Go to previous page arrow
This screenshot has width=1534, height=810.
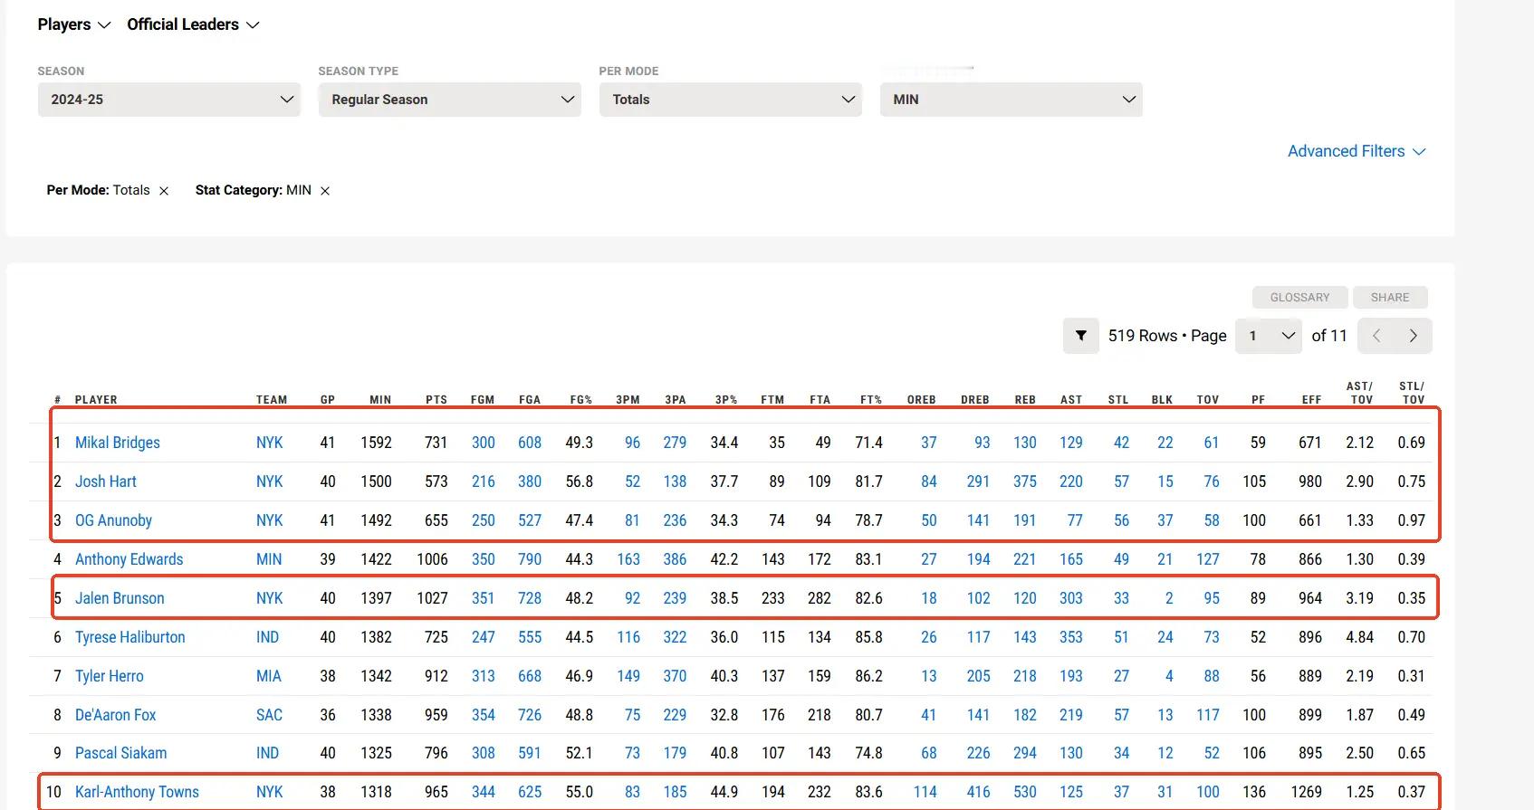click(x=1376, y=336)
